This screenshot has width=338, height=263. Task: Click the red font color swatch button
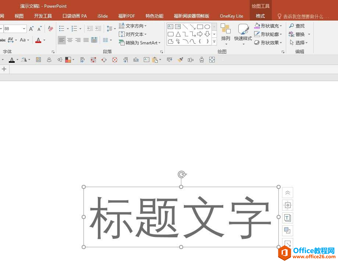click(x=38, y=40)
